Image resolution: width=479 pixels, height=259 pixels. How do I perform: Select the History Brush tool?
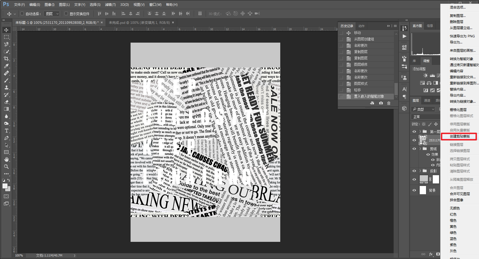click(x=6, y=95)
